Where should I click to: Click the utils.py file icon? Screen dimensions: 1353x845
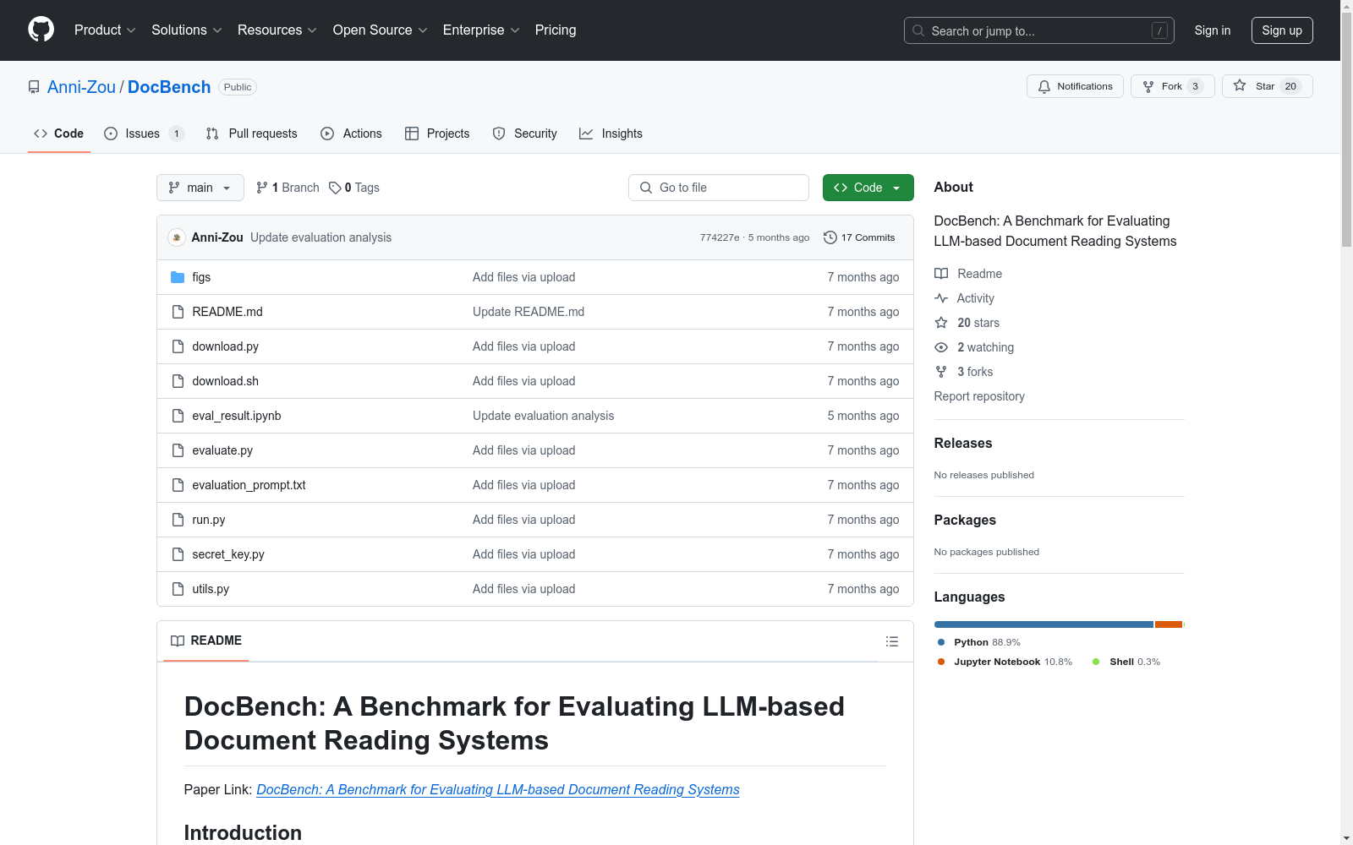click(178, 589)
